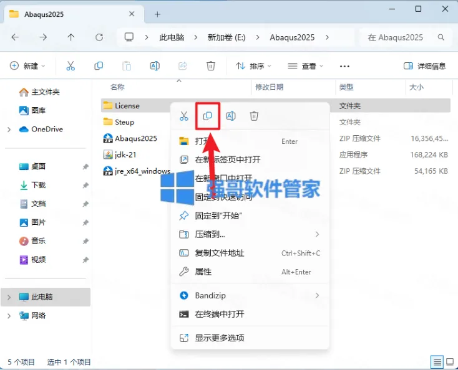Focus the 在 Abaqus2025 search box

(x=404, y=37)
